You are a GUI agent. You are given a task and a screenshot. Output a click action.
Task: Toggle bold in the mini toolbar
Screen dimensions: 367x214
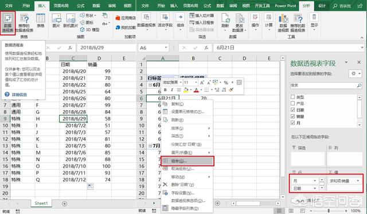click(x=165, y=90)
